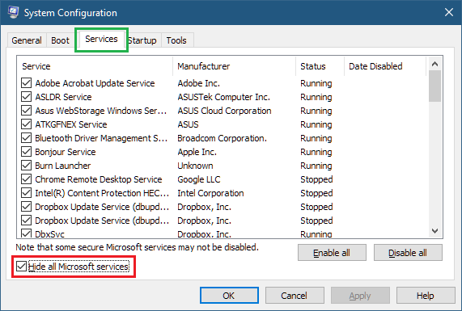Switch to the General tab
The height and width of the screenshot is (311, 462).
27,40
